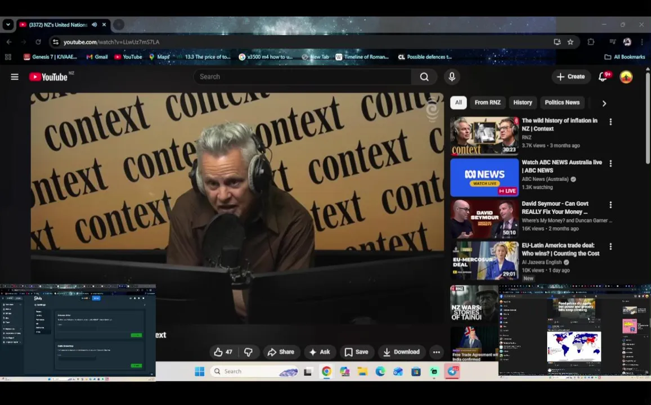
Task: Select the From RNZ filter chip
Action: point(487,102)
